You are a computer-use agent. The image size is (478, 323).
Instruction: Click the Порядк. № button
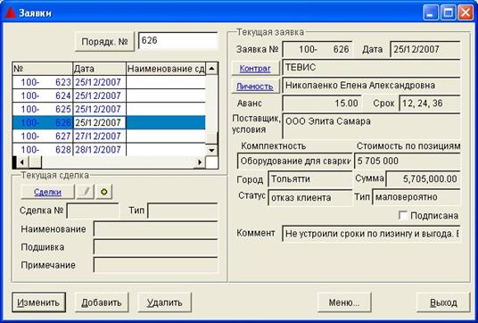(104, 41)
